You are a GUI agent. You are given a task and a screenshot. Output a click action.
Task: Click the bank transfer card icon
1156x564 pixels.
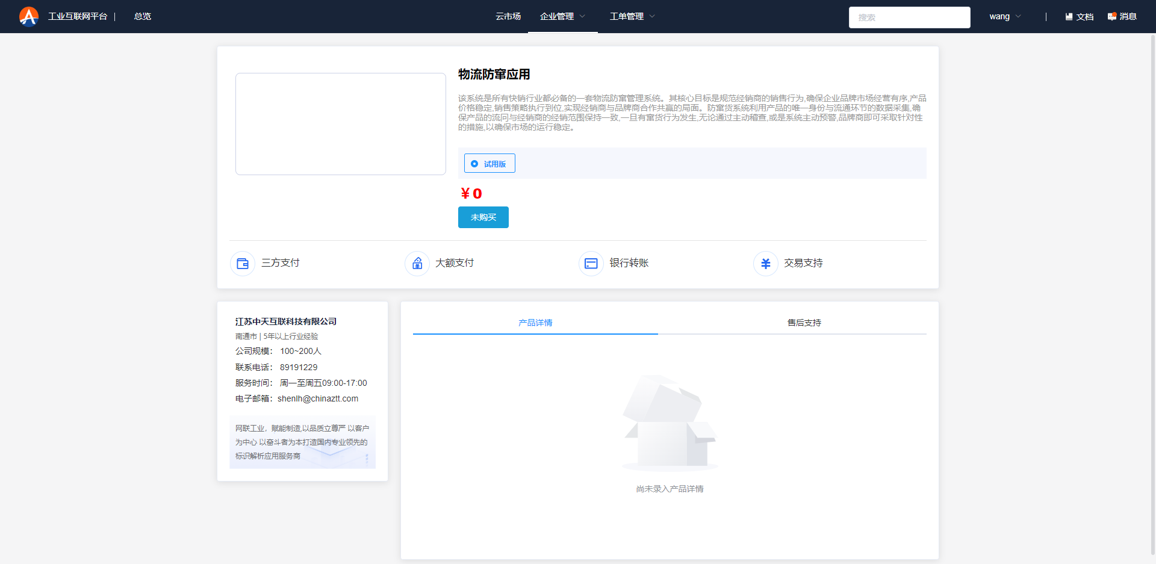[x=591, y=264]
